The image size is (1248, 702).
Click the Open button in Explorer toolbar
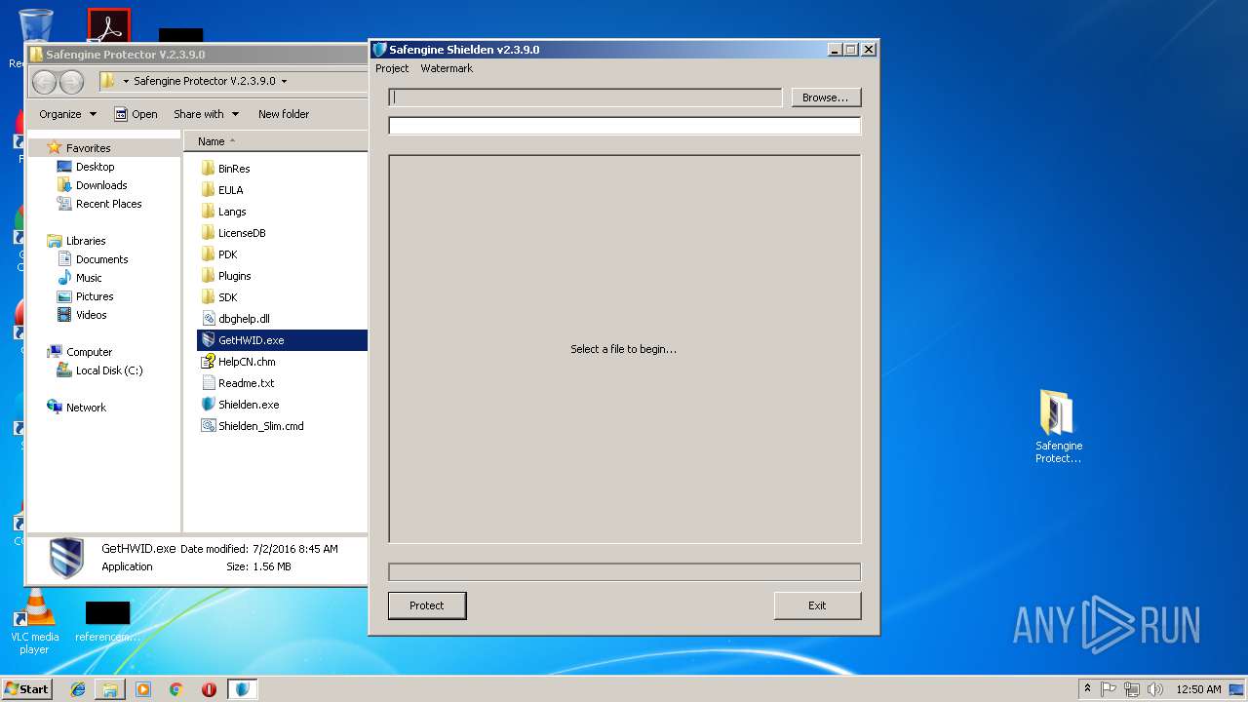[x=136, y=114]
